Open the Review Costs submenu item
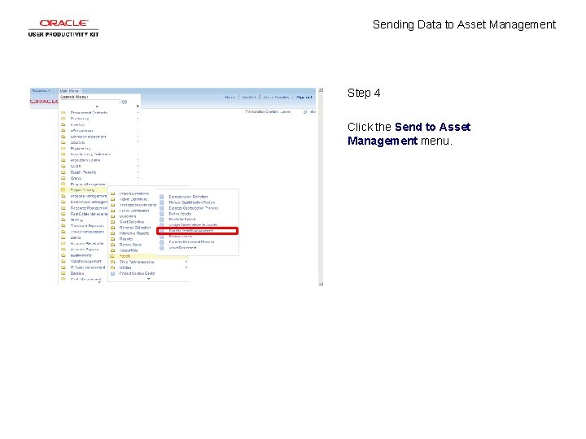Screen dimensions: 586x439 click(130, 245)
